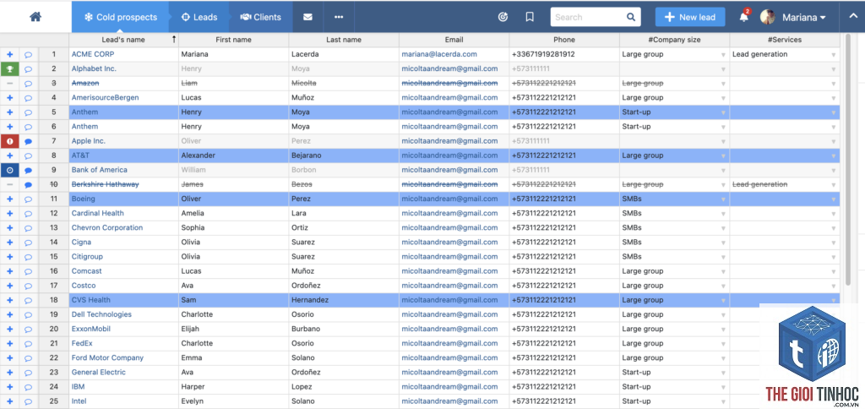Click the minus icon for Amazon row
Viewport: 865px width, 409px height.
click(x=9, y=84)
